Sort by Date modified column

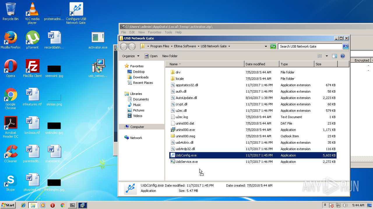pos(262,64)
